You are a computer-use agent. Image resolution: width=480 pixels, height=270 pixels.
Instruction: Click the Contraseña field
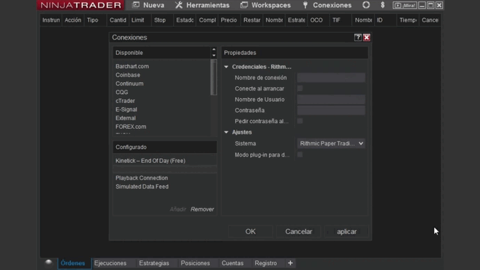coord(331,110)
